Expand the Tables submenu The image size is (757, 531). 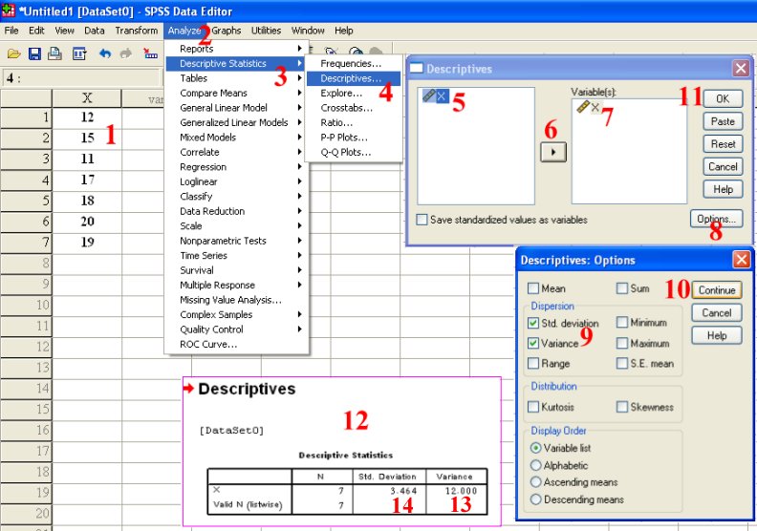click(236, 78)
